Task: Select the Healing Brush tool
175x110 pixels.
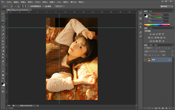Action: point(3,34)
